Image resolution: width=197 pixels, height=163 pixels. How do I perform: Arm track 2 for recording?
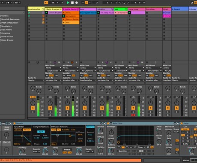pyautogui.click(x=50, y=115)
